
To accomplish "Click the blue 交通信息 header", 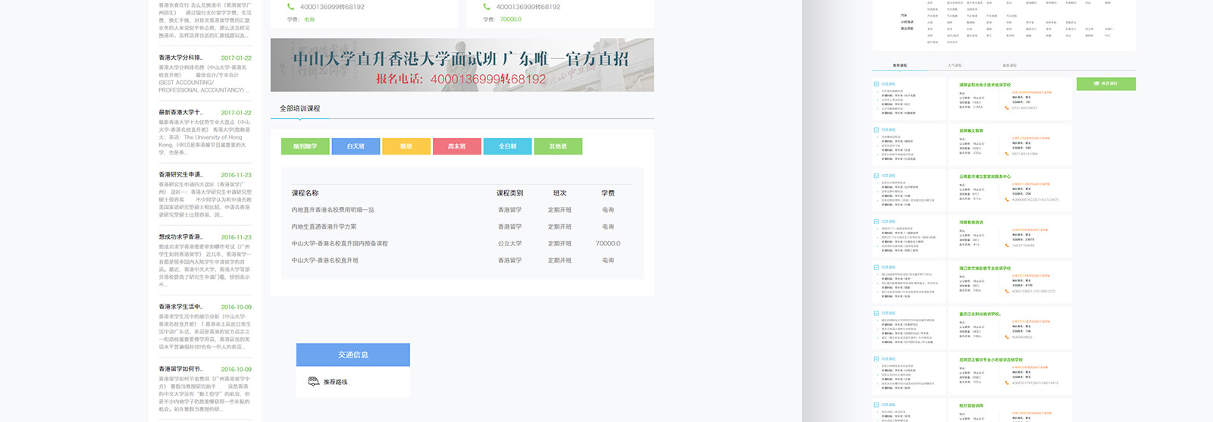I will [353, 355].
